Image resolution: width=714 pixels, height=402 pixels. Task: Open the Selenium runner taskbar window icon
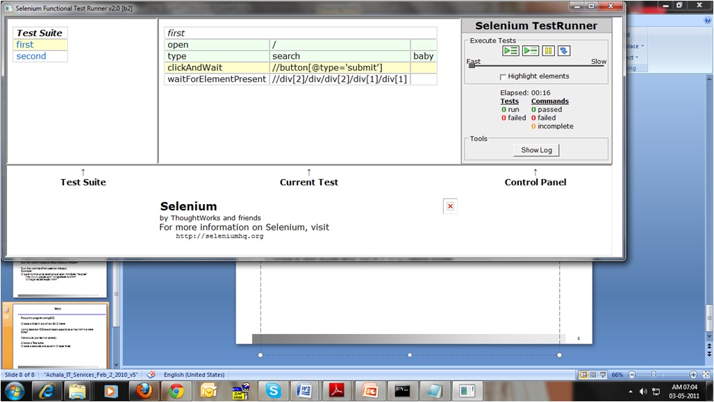click(x=467, y=391)
